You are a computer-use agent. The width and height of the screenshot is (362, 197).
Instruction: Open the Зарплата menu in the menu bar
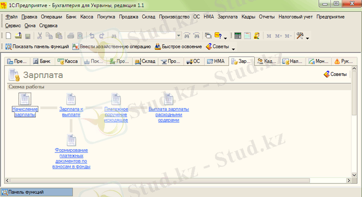pyautogui.click(x=228, y=17)
